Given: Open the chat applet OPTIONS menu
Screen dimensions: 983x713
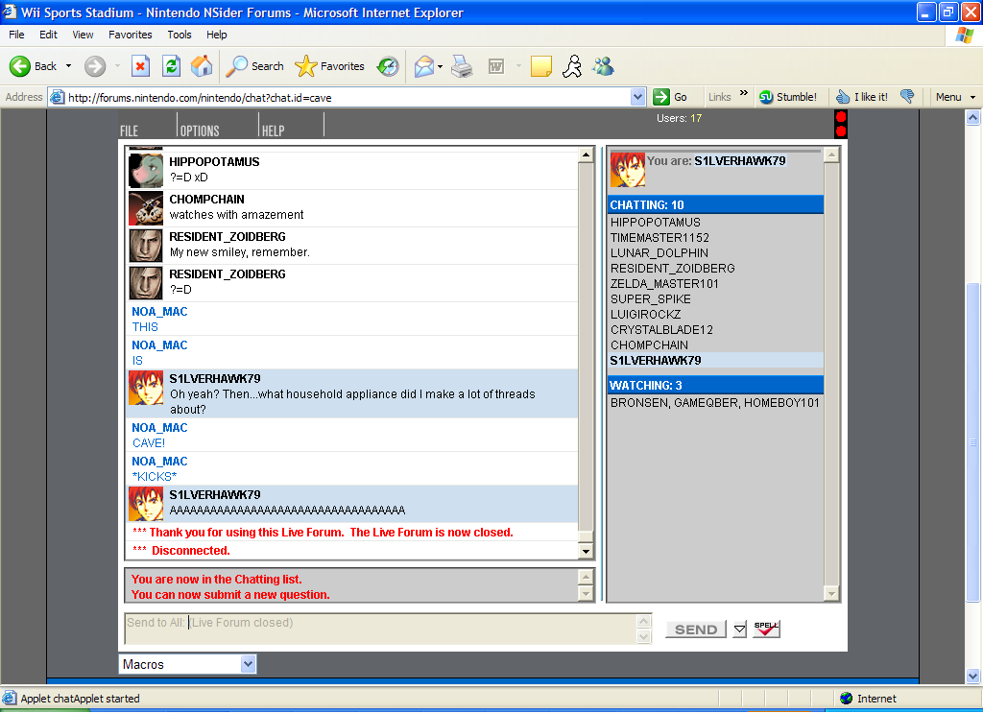Looking at the screenshot, I should [200, 131].
